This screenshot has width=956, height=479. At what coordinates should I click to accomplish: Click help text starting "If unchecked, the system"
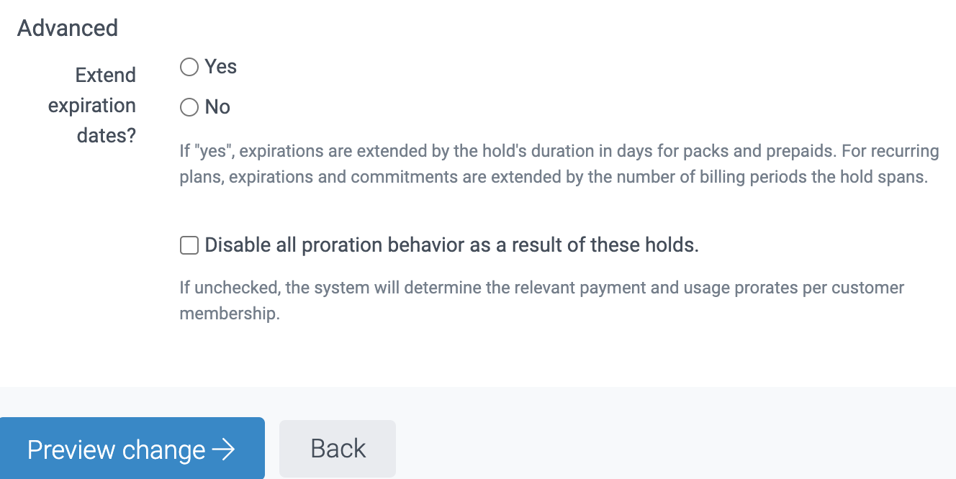click(432, 288)
